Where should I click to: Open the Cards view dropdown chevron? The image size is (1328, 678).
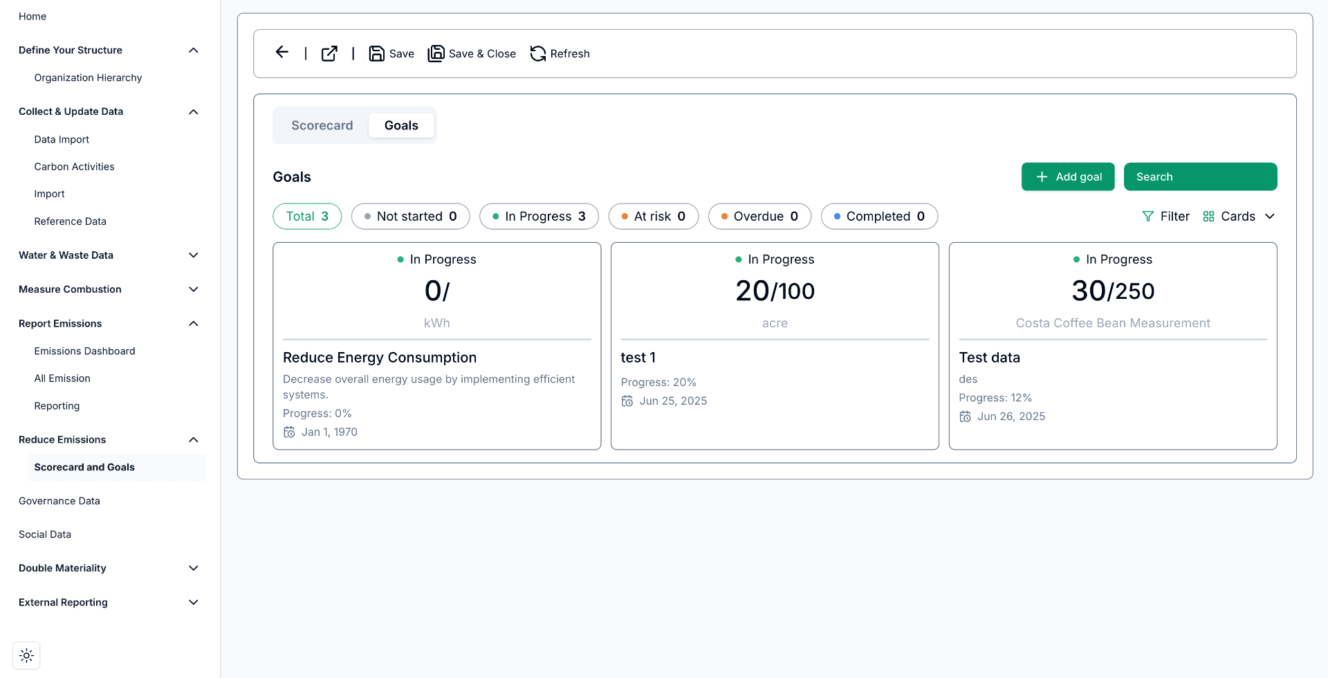[x=1271, y=216]
